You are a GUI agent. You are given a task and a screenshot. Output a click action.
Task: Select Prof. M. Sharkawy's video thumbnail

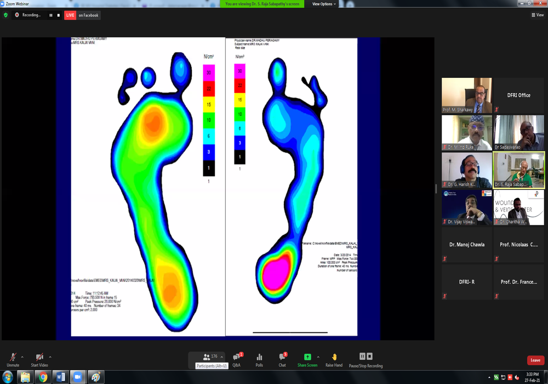(467, 95)
